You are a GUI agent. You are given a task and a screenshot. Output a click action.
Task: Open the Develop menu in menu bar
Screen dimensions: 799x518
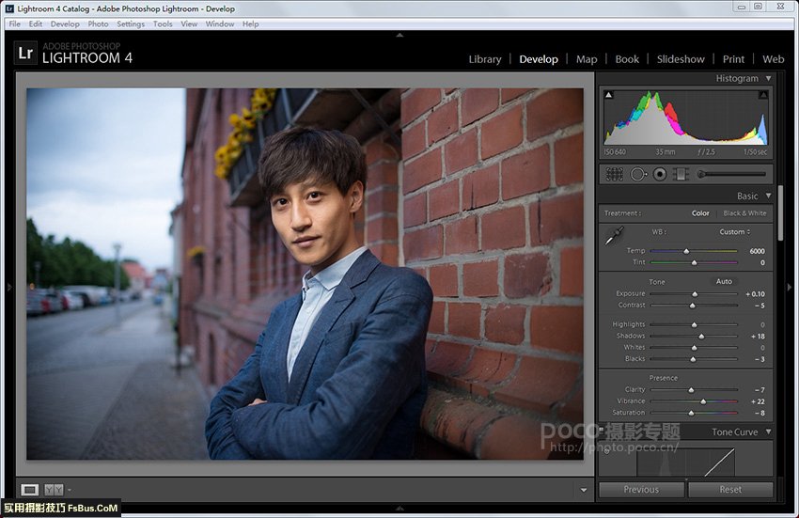point(65,24)
